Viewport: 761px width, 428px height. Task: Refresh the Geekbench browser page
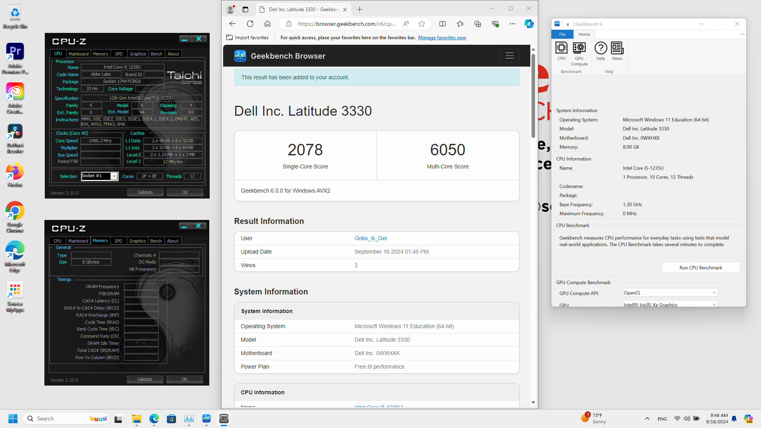point(250,24)
